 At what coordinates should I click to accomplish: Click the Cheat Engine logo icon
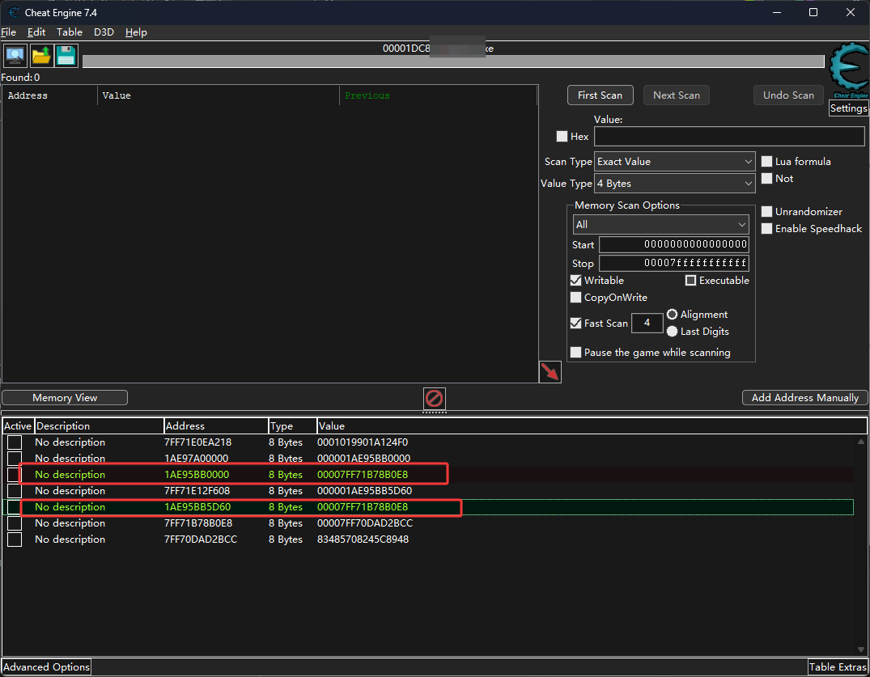pyautogui.click(x=849, y=70)
